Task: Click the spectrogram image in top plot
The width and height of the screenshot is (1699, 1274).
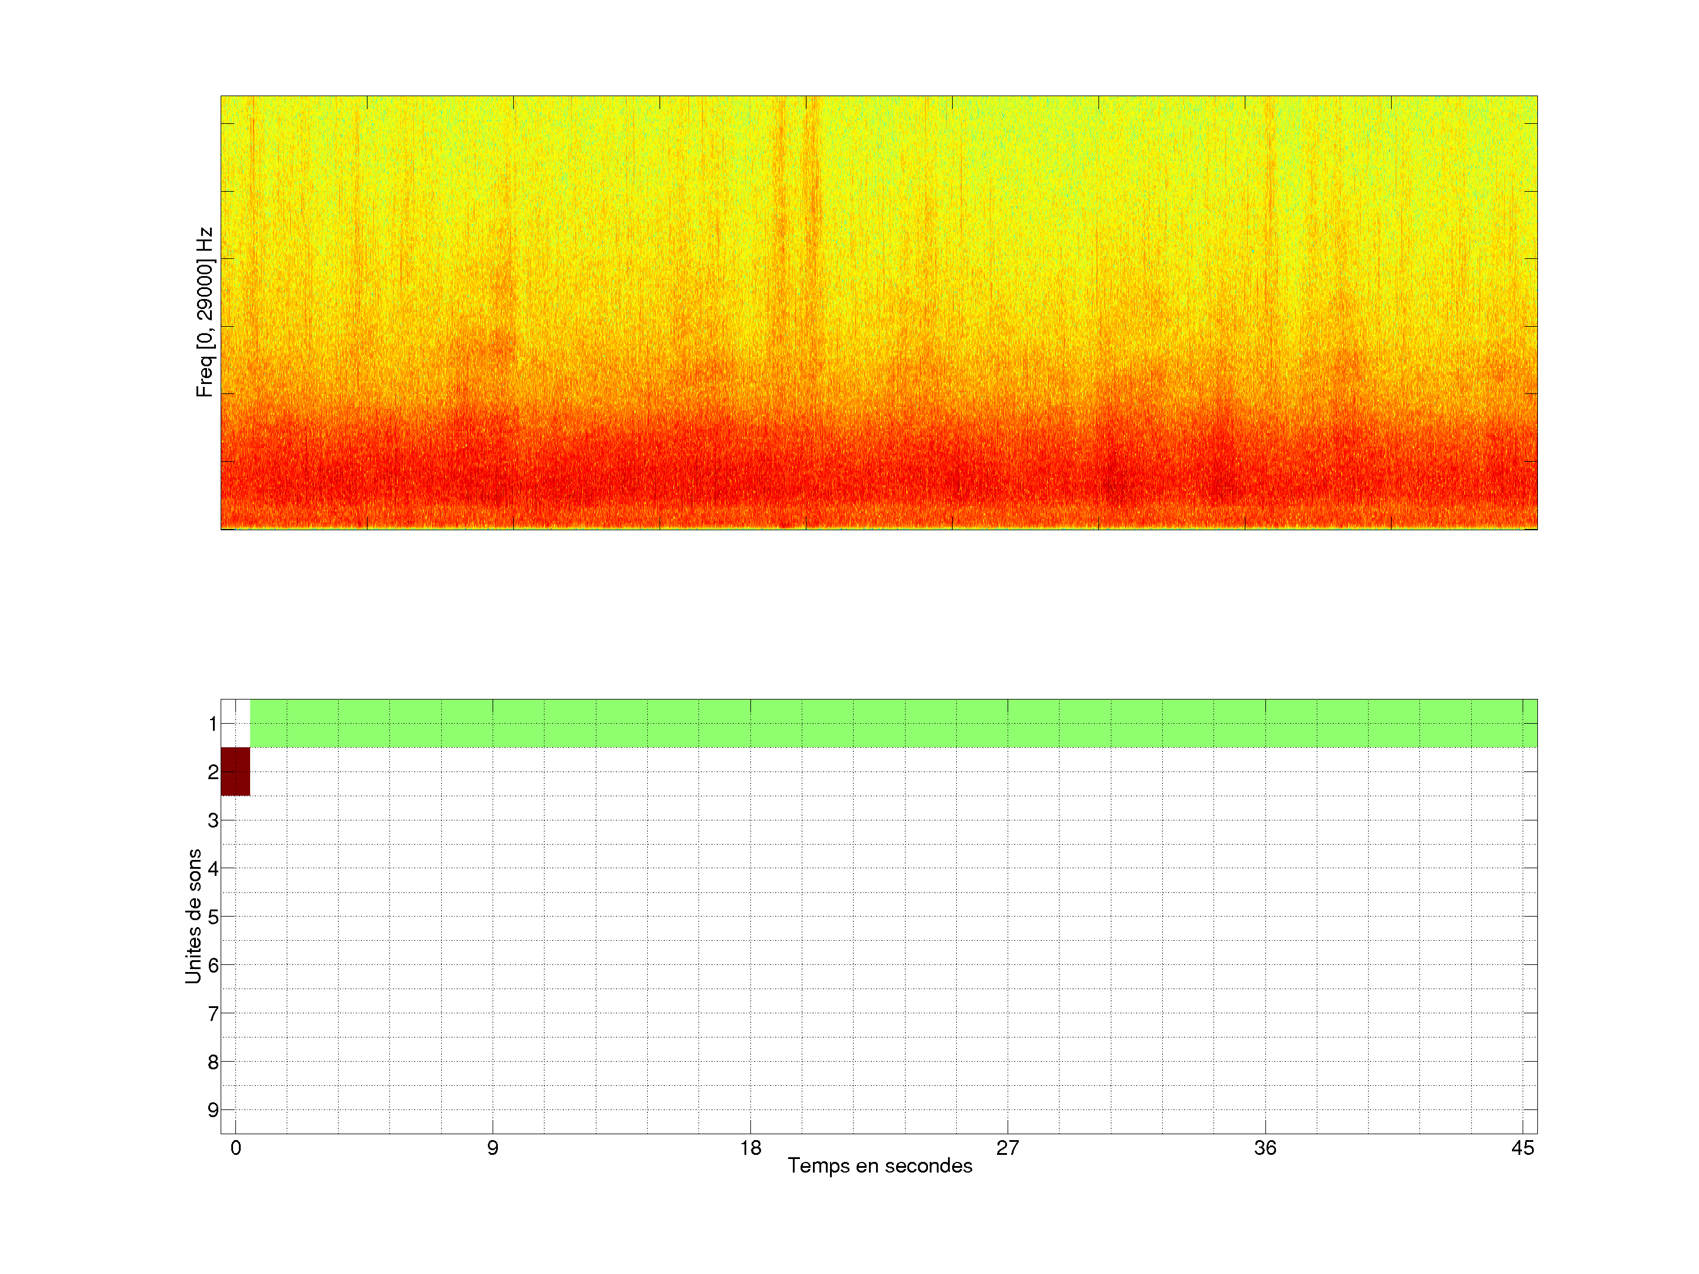Action: point(878,313)
